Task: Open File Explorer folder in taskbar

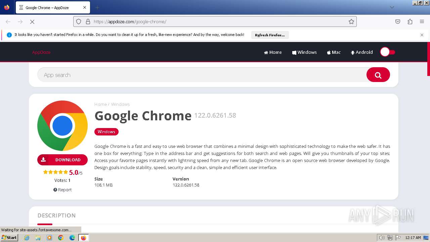Action: coord(38,238)
